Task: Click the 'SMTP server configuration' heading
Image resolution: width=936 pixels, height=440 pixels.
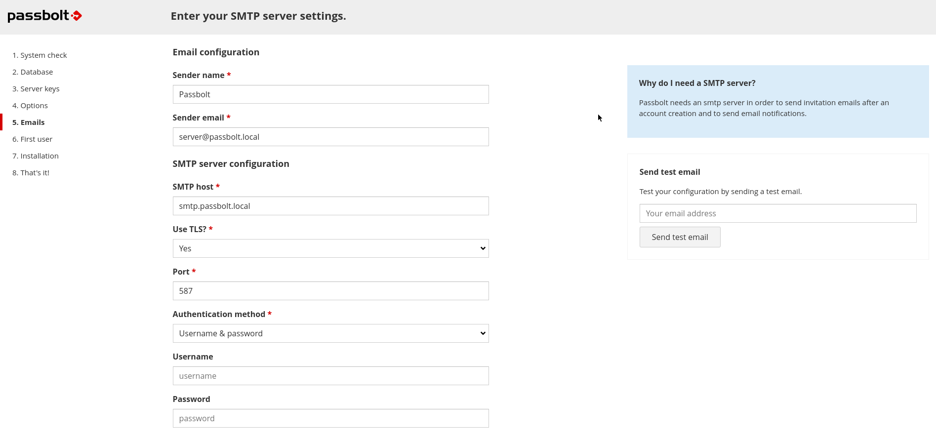Action: [231, 164]
